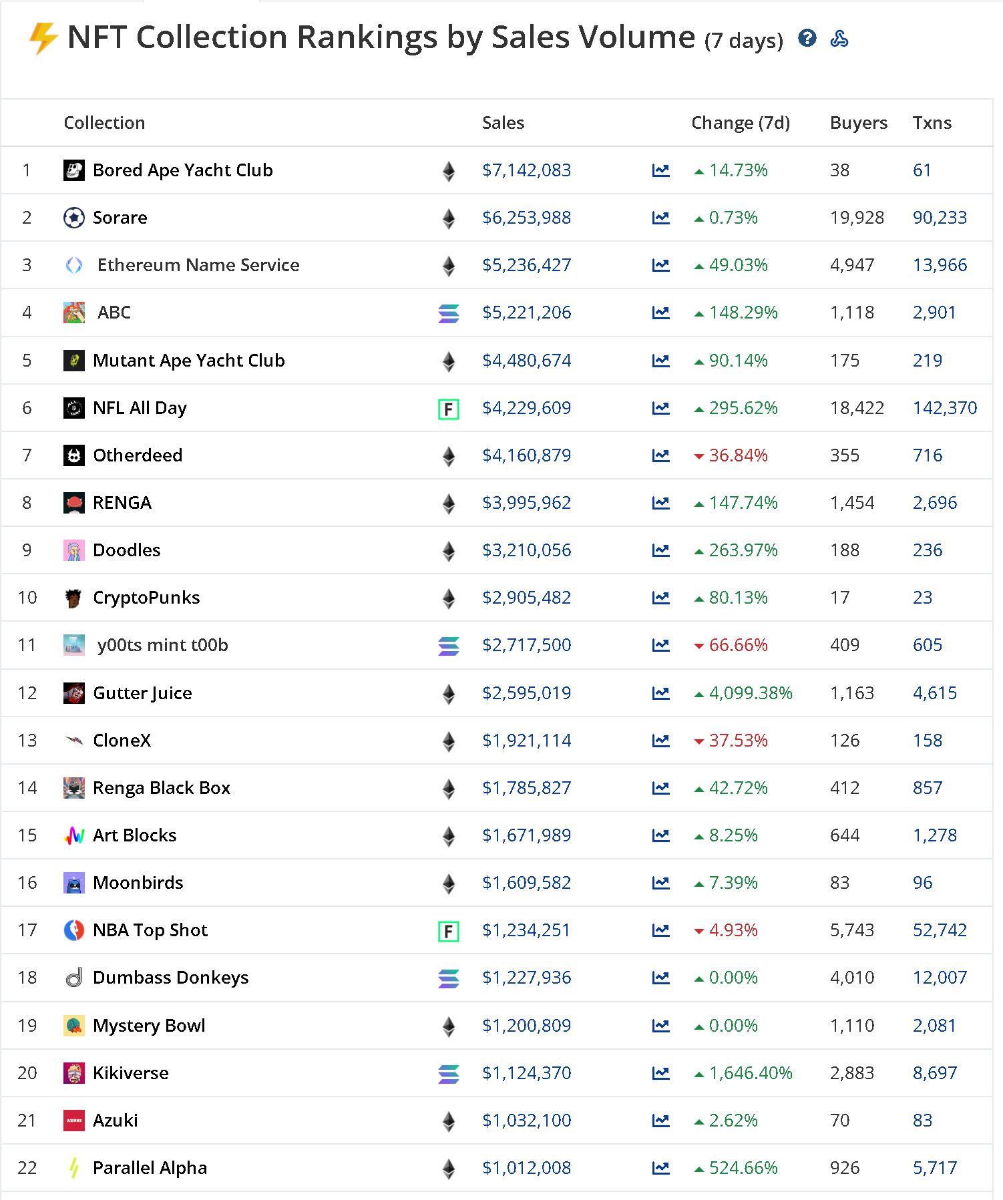1003x1200 pixels.
Task: Click the $5,221,206 sales value for ABC
Action: (x=527, y=313)
